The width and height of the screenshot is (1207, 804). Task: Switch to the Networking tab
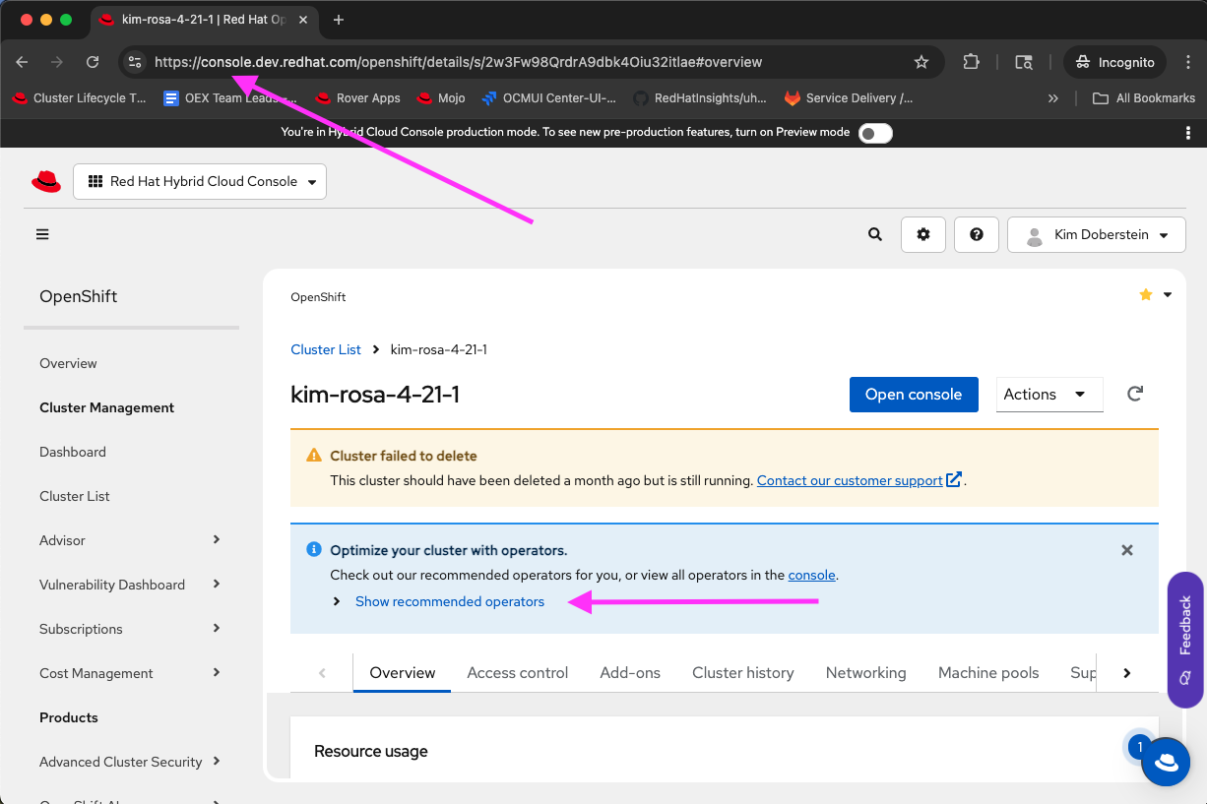[x=866, y=673]
